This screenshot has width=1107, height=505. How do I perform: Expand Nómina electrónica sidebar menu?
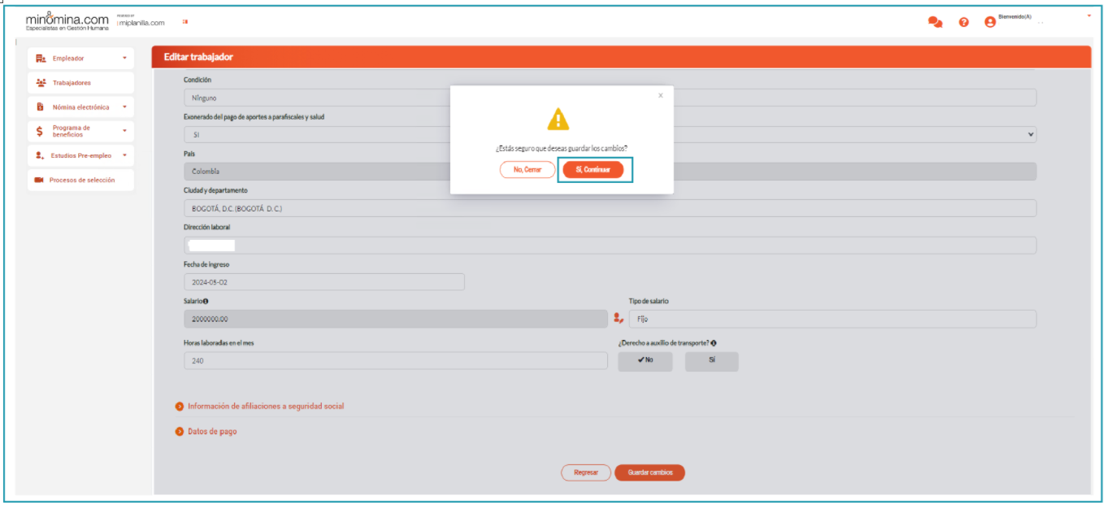point(80,107)
